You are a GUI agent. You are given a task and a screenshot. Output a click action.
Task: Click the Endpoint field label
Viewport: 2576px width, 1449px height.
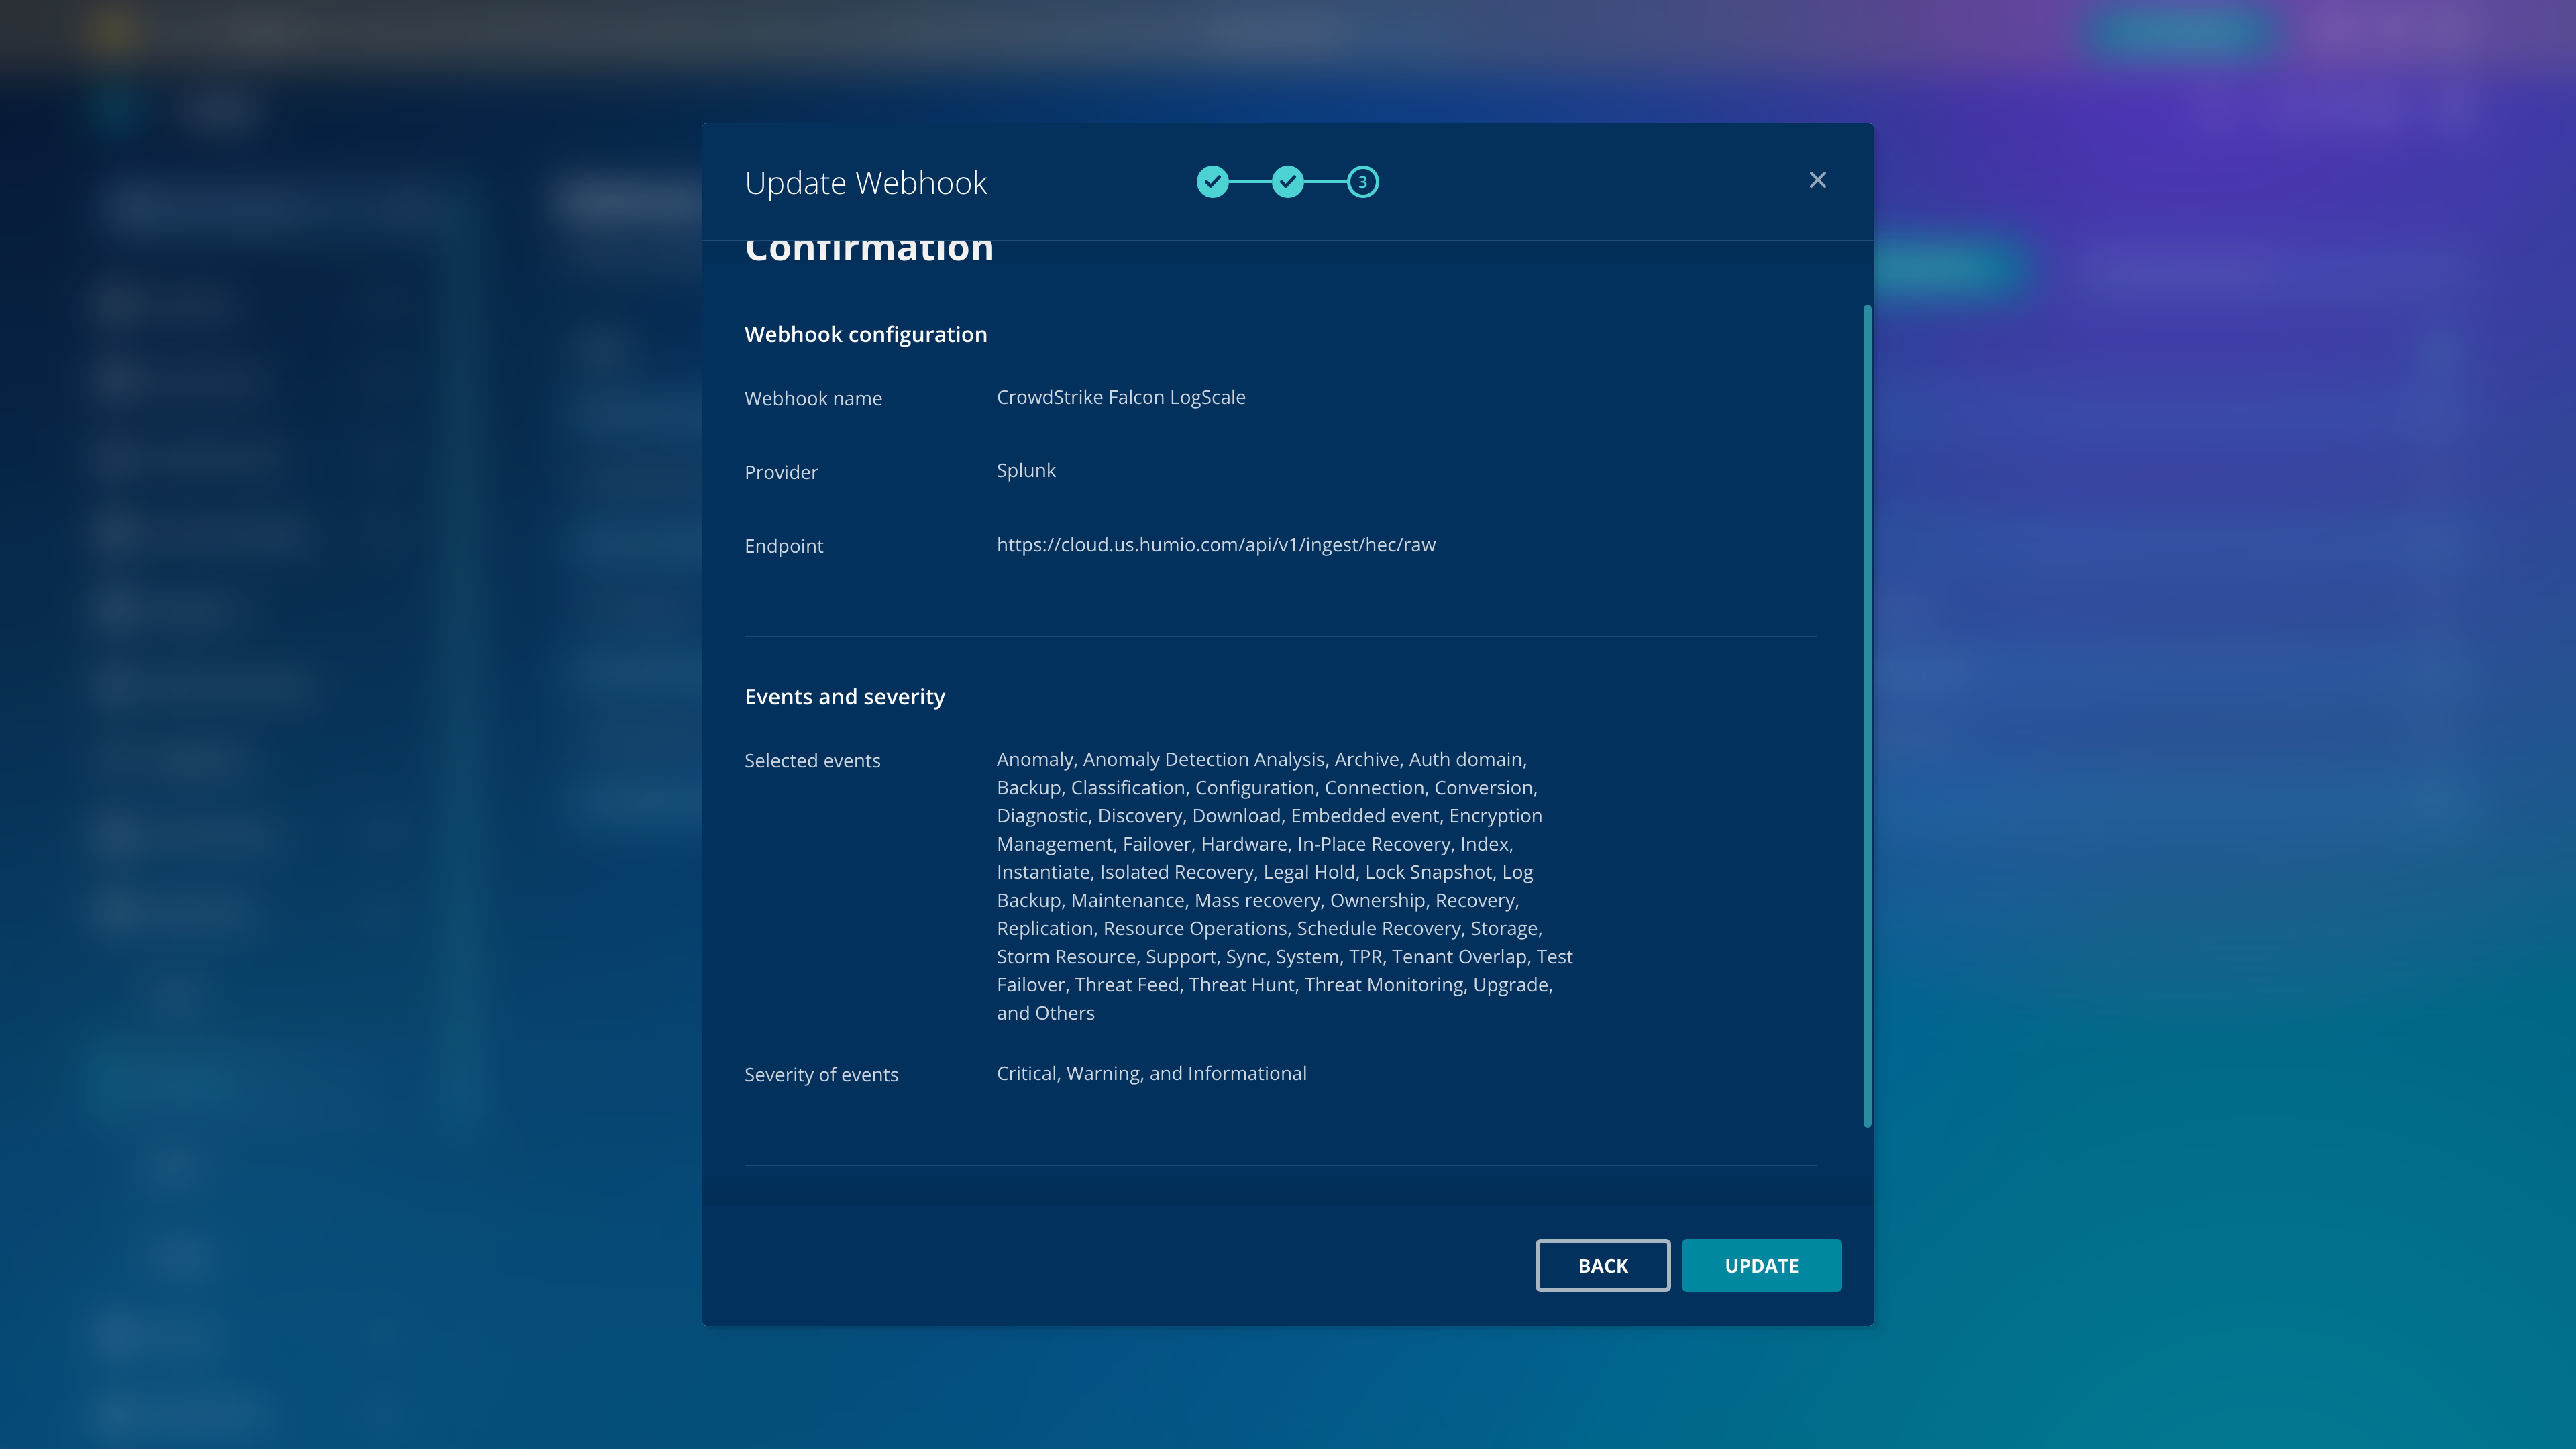pyautogui.click(x=783, y=546)
